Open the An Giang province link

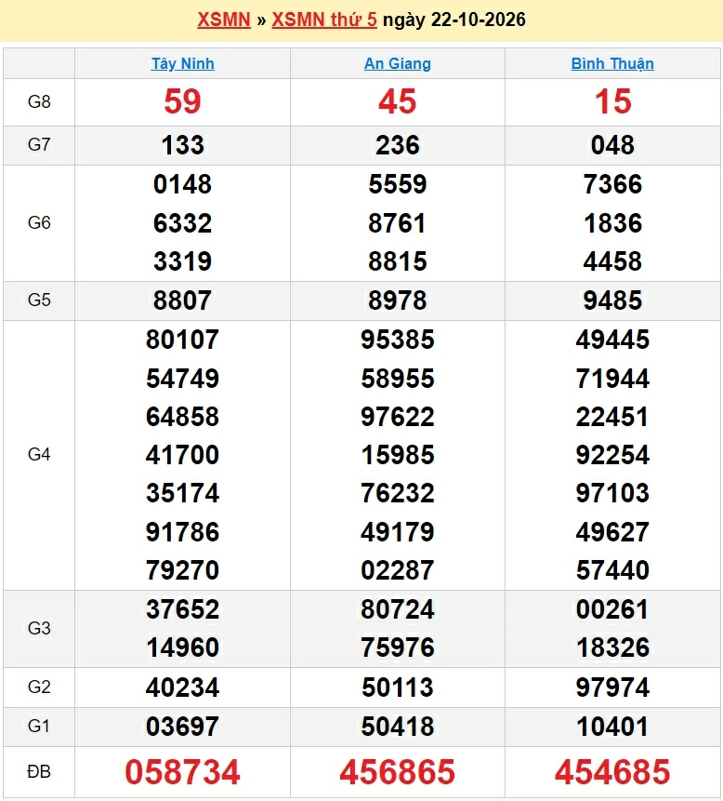point(398,63)
